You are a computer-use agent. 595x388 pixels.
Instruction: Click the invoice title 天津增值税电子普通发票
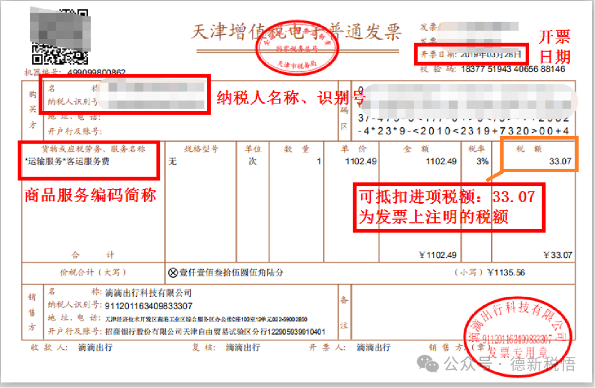coord(296,32)
